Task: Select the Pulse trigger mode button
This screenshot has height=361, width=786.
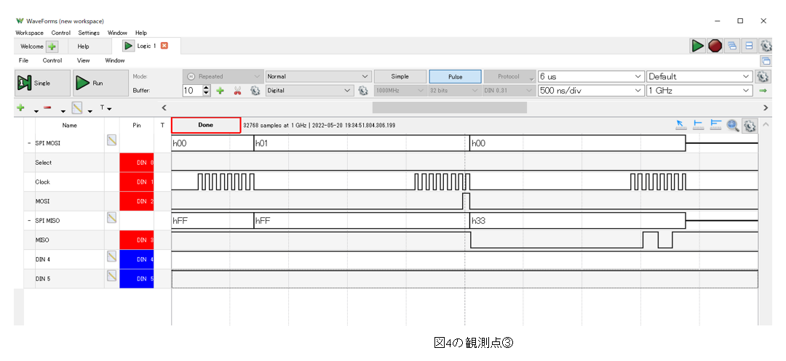Action: [x=455, y=76]
